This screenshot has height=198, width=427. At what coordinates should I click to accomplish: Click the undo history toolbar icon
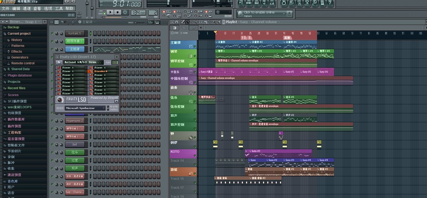(284, 3)
